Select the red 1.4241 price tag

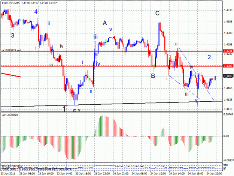point(228,51)
